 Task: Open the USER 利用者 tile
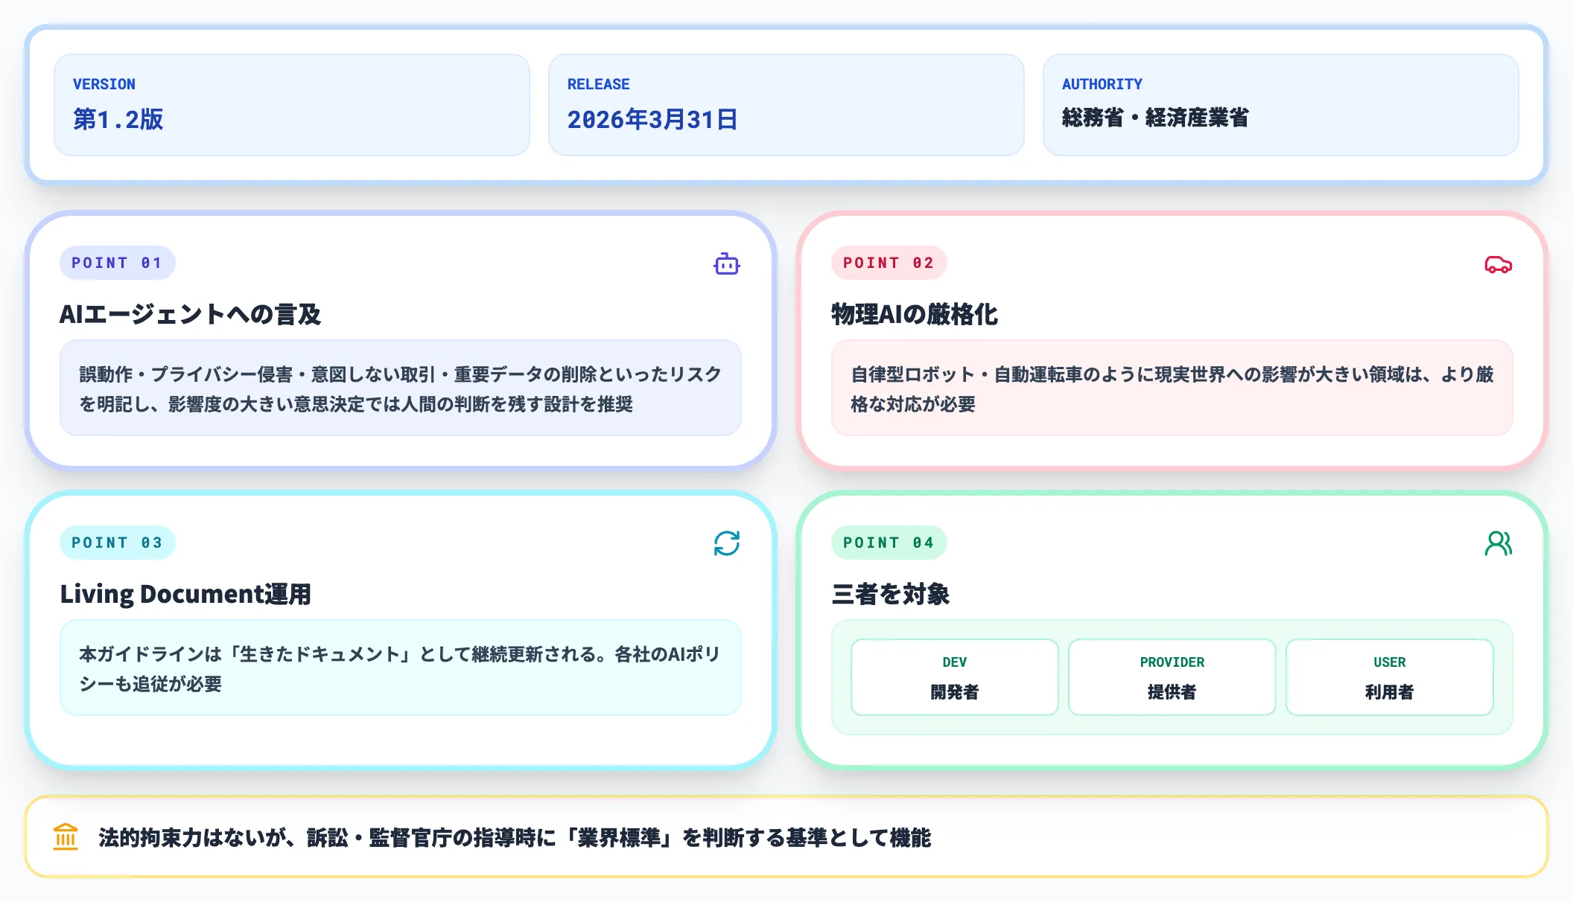tap(1389, 677)
